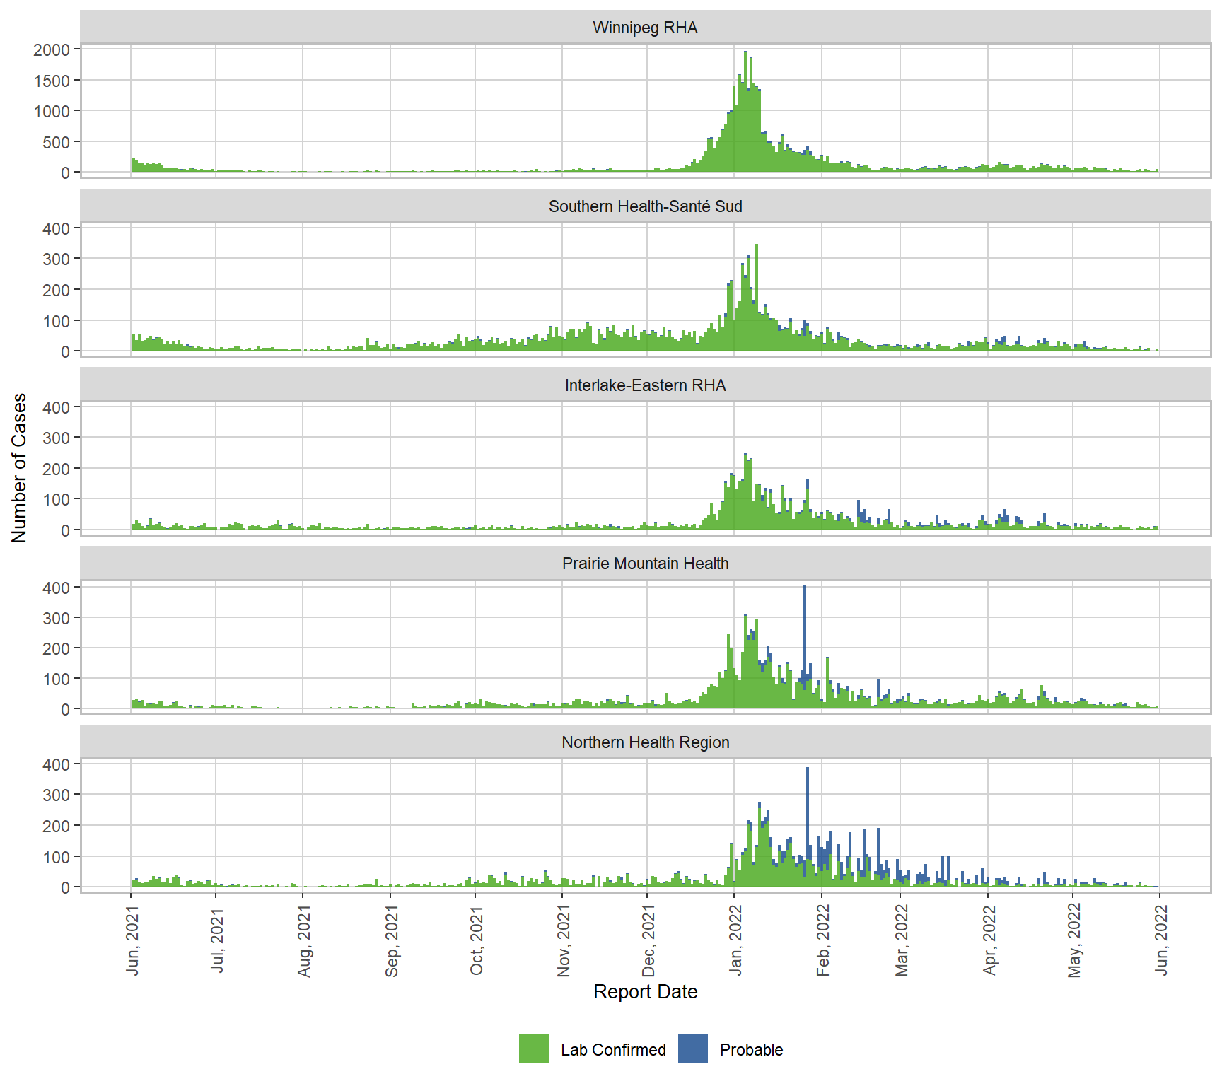
Task: Click the tallest blue spike in Prairie Mountain Health
Action: [x=805, y=622]
